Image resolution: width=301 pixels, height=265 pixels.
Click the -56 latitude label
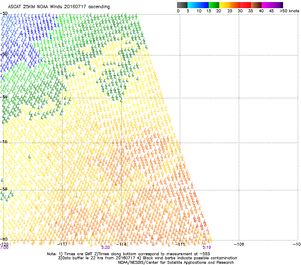(4, 141)
